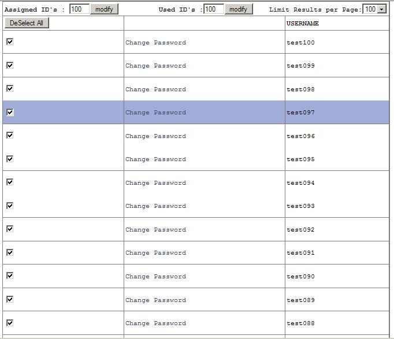This screenshot has width=394, height=339.
Task: Toggle the test095 row checkbox
Action: pos(10,159)
